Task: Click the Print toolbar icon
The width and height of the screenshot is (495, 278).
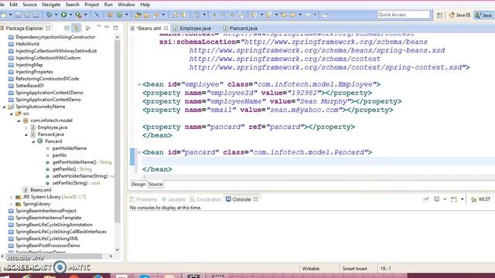Action: click(x=36, y=15)
